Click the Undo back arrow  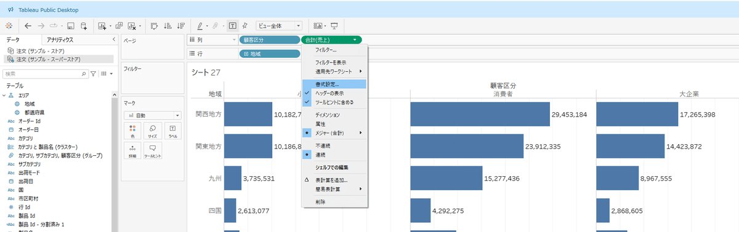28,26
